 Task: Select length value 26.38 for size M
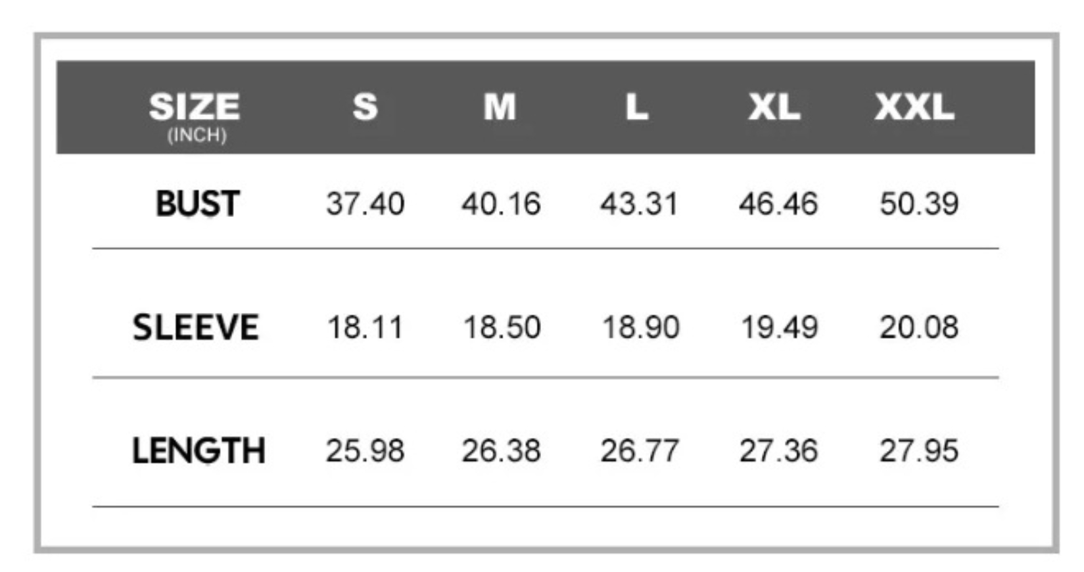click(x=501, y=450)
